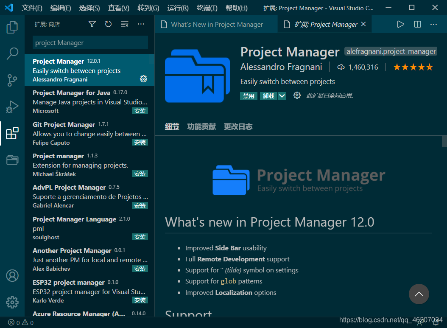Split the editor to the right

coord(417,24)
